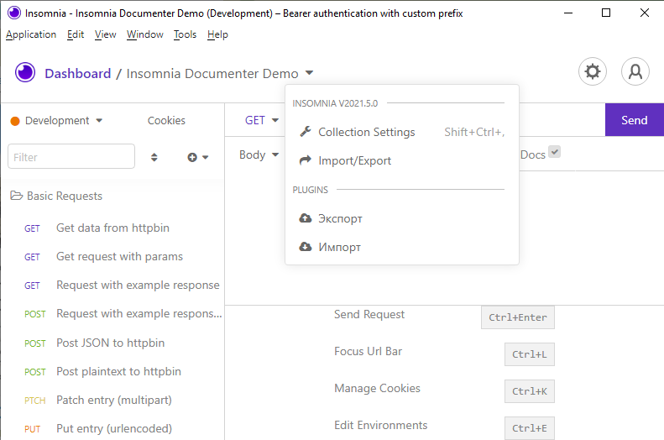Open the user account icon
This screenshot has height=440, width=664.
click(x=635, y=71)
